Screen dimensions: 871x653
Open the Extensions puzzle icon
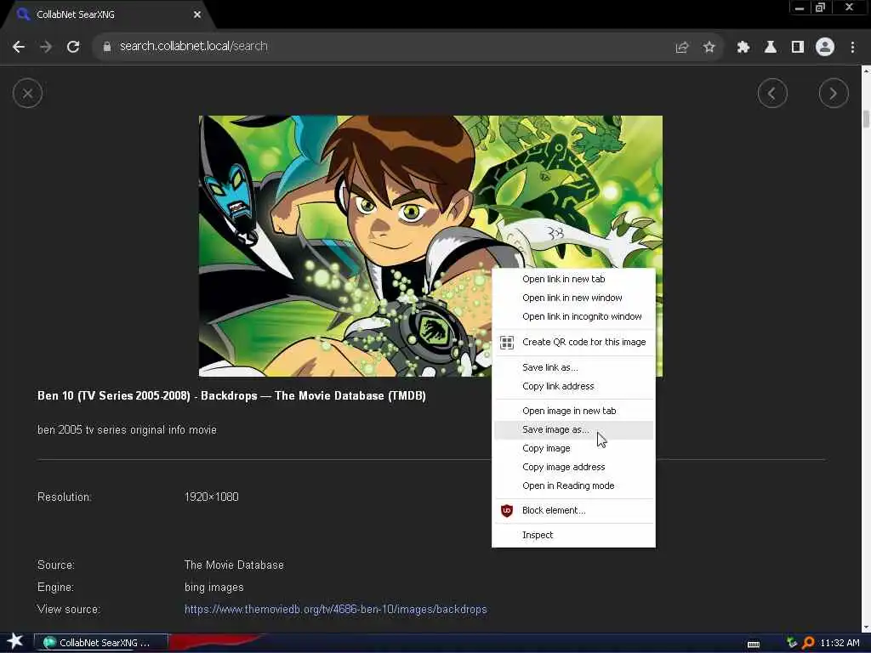[743, 48]
